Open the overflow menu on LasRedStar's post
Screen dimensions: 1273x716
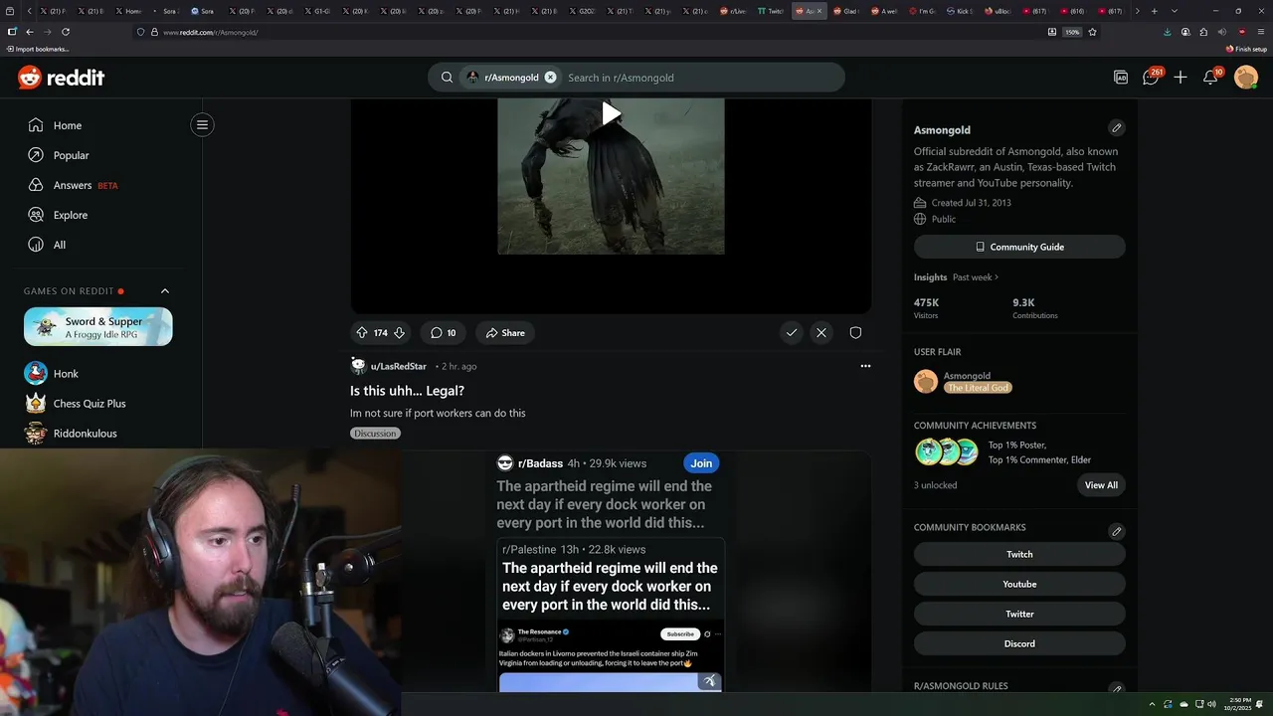[865, 366]
